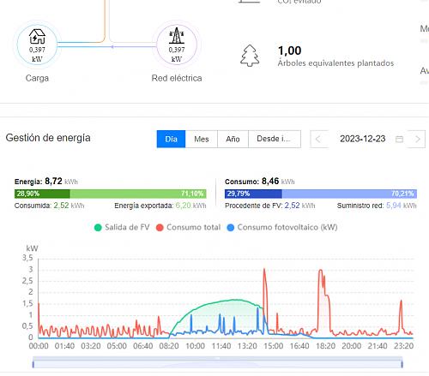
Task: Click Energía exportada: 6,20 kWh text
Action: coord(160,206)
